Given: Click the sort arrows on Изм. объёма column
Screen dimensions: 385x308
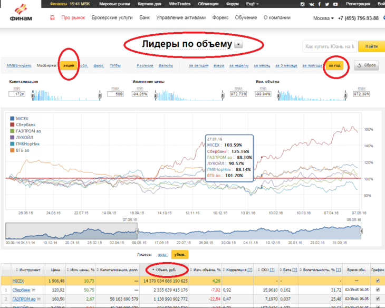Looking at the screenshot, I should coord(191,269).
